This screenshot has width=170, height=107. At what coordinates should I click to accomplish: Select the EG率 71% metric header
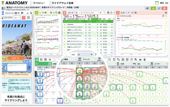[x=128, y=64]
